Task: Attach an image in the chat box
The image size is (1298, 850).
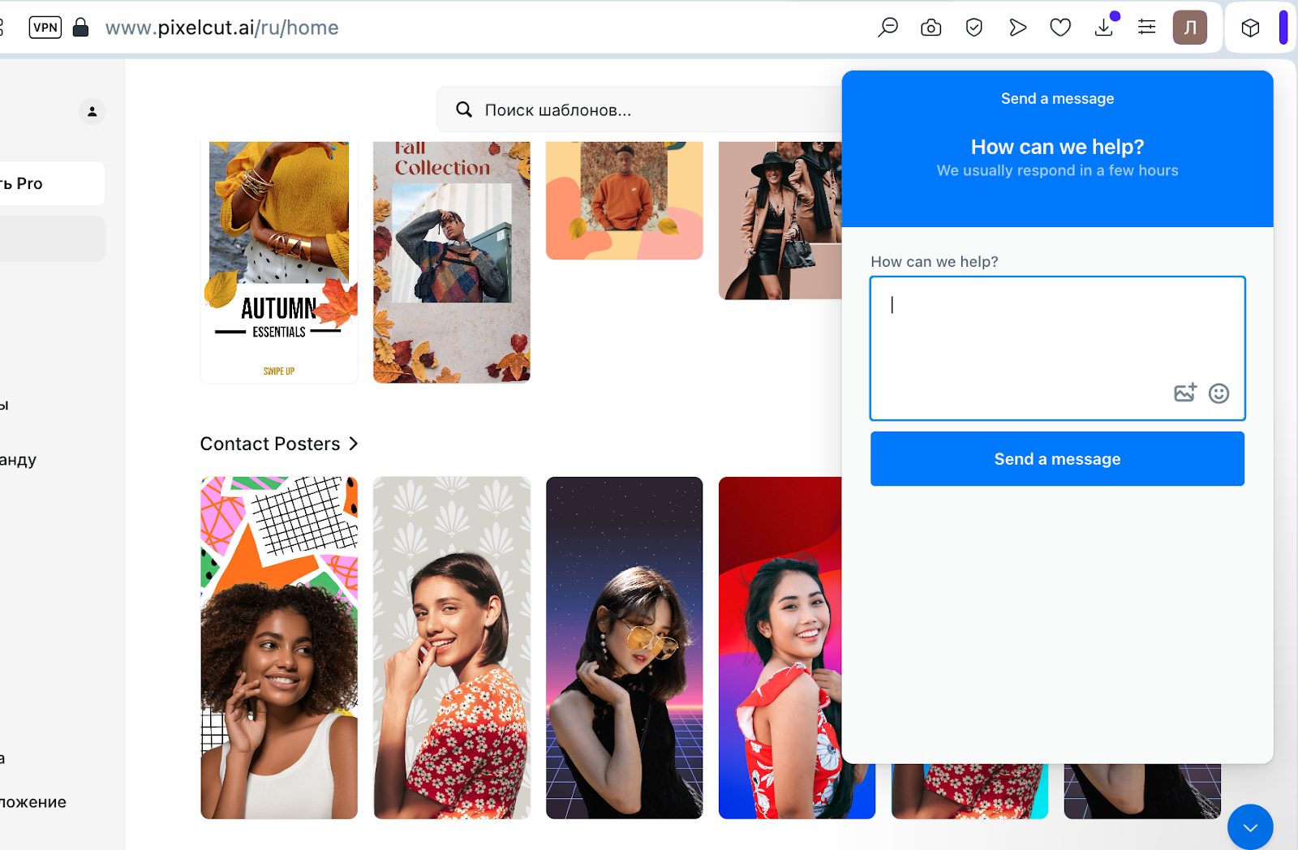Action: [x=1185, y=393]
